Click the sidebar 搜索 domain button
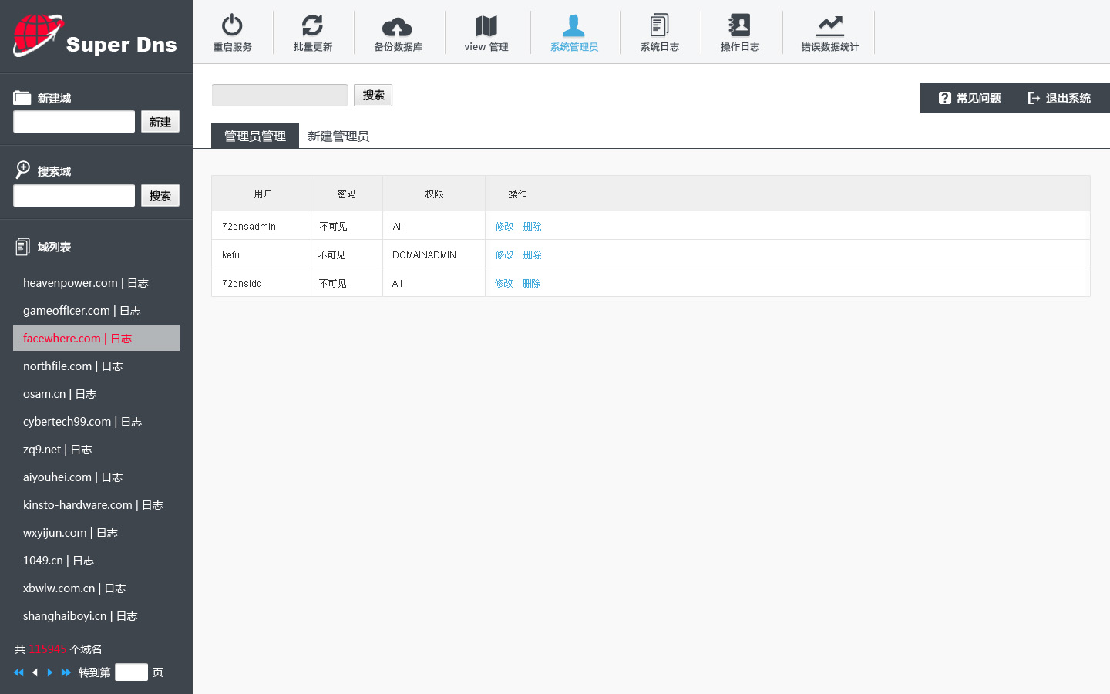The image size is (1110, 694). point(160,196)
